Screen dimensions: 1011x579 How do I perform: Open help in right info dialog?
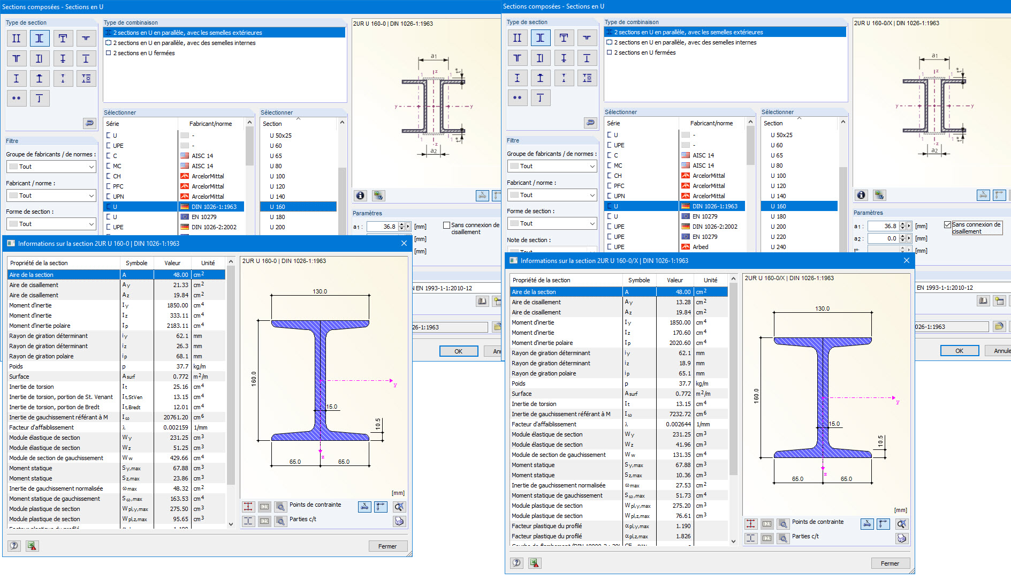click(516, 563)
